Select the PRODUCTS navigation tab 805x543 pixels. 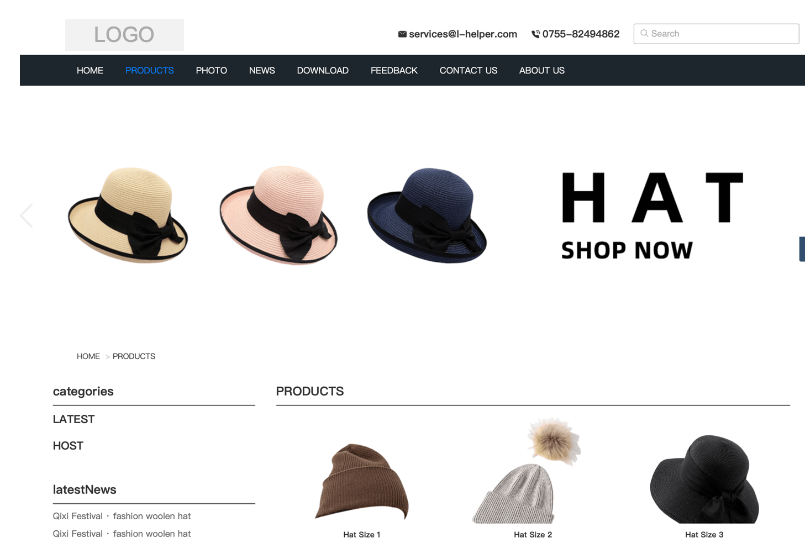click(x=149, y=71)
